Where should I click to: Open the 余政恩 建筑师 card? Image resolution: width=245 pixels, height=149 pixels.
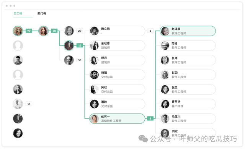coord(117,45)
